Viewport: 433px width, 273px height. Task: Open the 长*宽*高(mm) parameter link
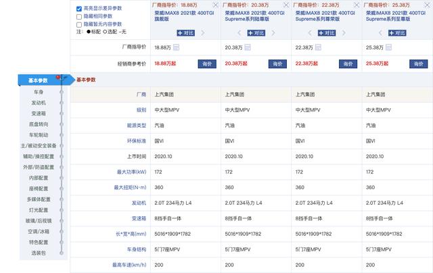(x=131, y=234)
